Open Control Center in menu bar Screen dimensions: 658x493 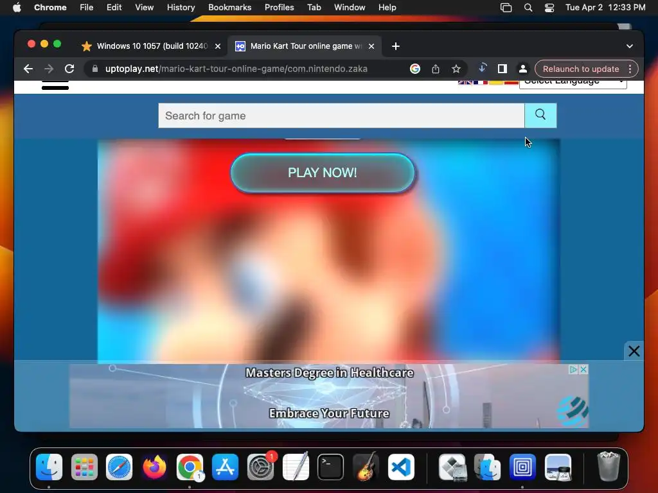pyautogui.click(x=549, y=8)
